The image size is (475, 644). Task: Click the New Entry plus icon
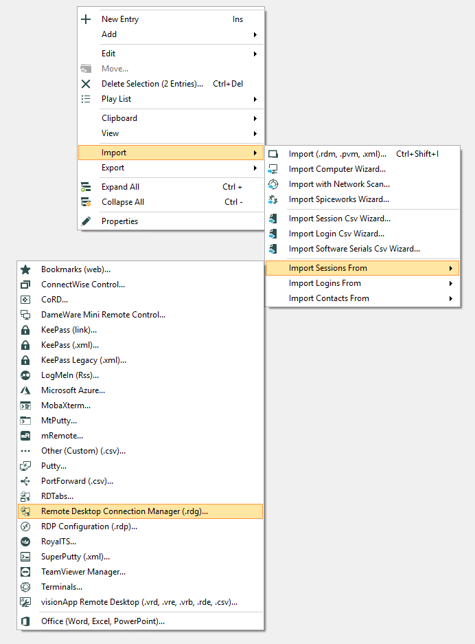[x=86, y=19]
